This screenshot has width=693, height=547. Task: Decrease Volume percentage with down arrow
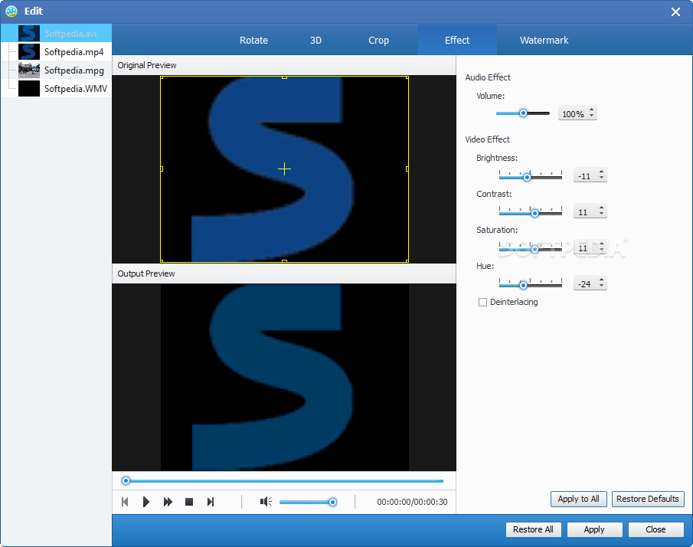pos(591,116)
